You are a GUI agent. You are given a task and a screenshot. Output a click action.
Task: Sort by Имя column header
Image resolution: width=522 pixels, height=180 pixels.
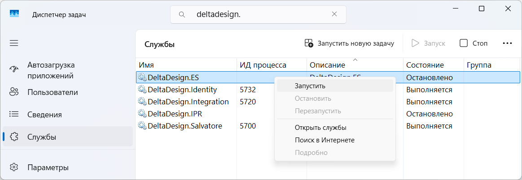click(186, 65)
